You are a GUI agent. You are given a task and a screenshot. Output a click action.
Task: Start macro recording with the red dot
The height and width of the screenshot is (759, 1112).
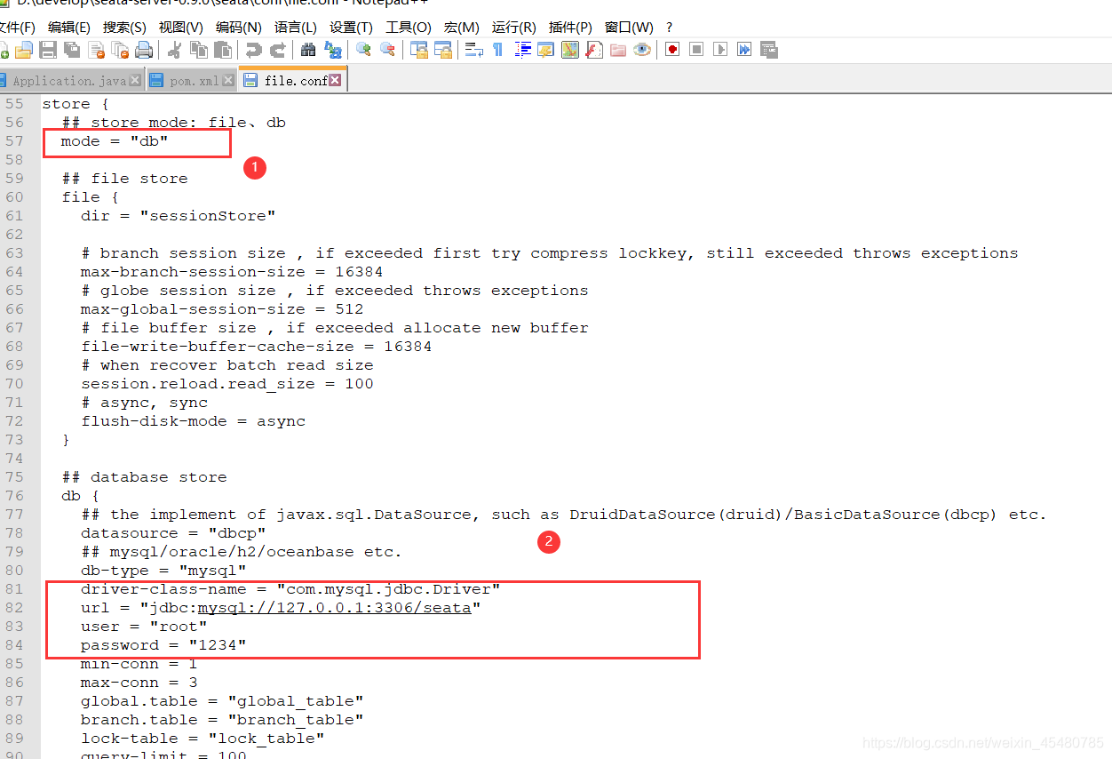(x=672, y=50)
